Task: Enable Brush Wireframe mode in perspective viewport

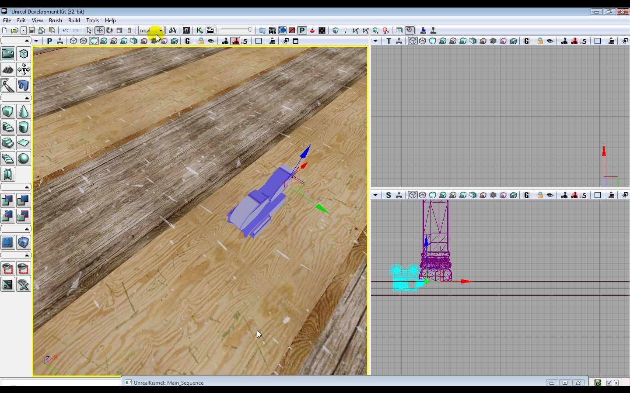Action: (x=73, y=41)
